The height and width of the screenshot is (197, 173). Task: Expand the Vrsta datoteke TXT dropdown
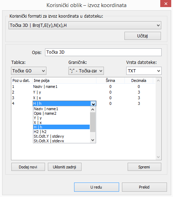144,71
